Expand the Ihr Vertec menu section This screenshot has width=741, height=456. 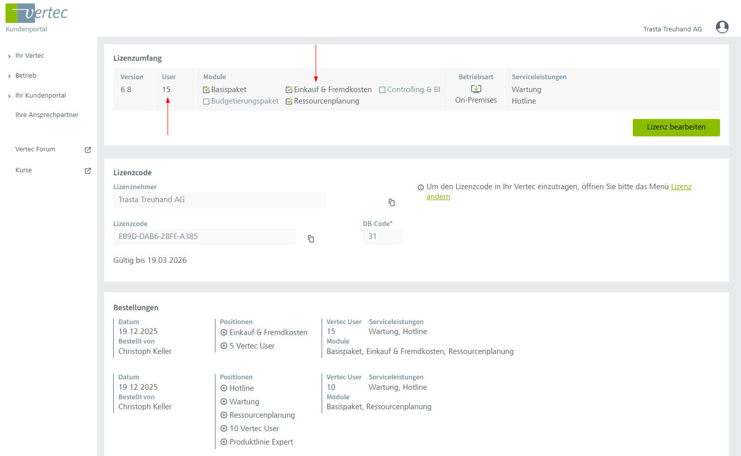coord(9,56)
